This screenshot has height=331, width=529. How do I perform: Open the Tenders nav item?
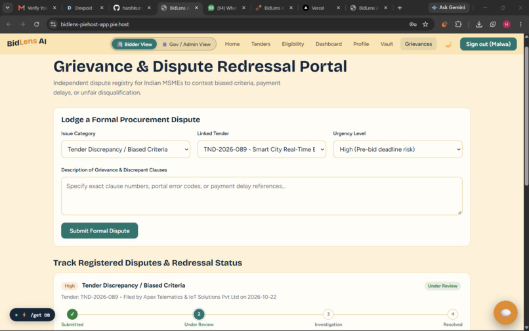click(x=261, y=44)
